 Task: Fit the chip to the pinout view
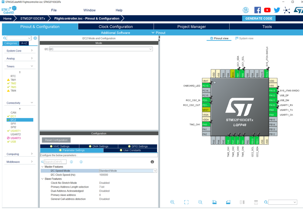[x=186, y=202]
